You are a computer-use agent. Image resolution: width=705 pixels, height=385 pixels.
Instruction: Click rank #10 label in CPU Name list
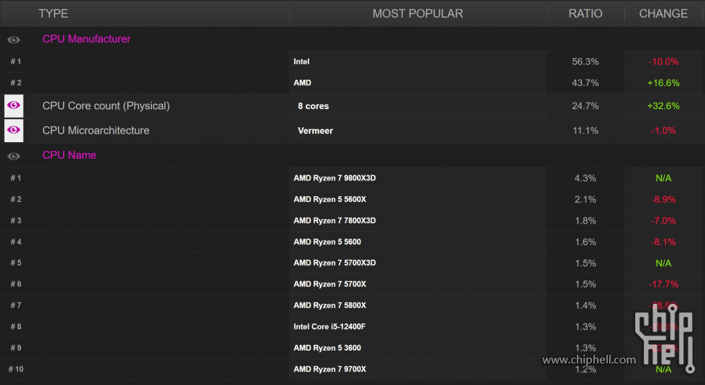tap(16, 369)
